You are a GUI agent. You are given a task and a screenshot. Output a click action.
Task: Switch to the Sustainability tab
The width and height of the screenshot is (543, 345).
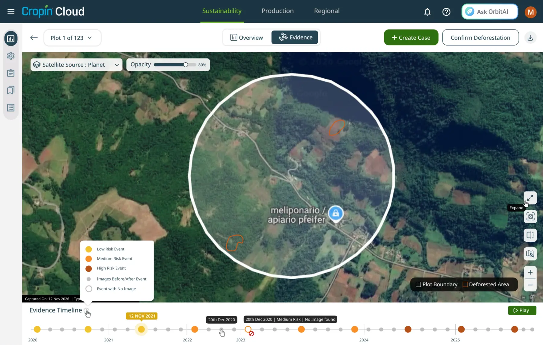[222, 11]
